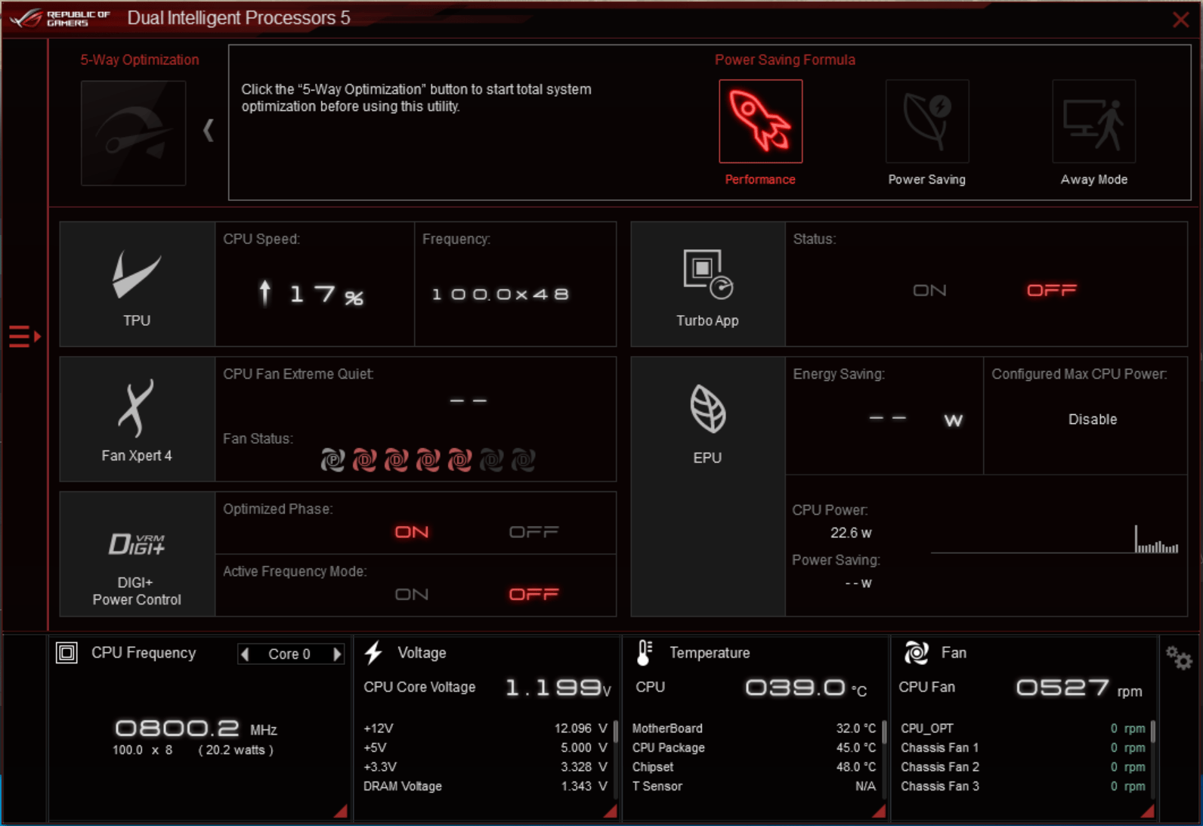Select the 'DRAM Voltage' row
1203x826 pixels.
pyautogui.click(x=486, y=786)
